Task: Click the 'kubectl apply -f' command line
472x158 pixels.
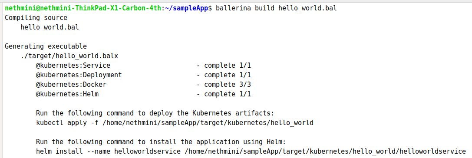Action: point(175,123)
